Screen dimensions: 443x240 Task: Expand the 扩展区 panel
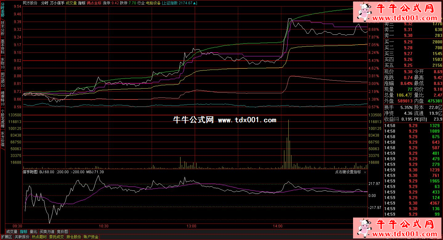click(6, 237)
